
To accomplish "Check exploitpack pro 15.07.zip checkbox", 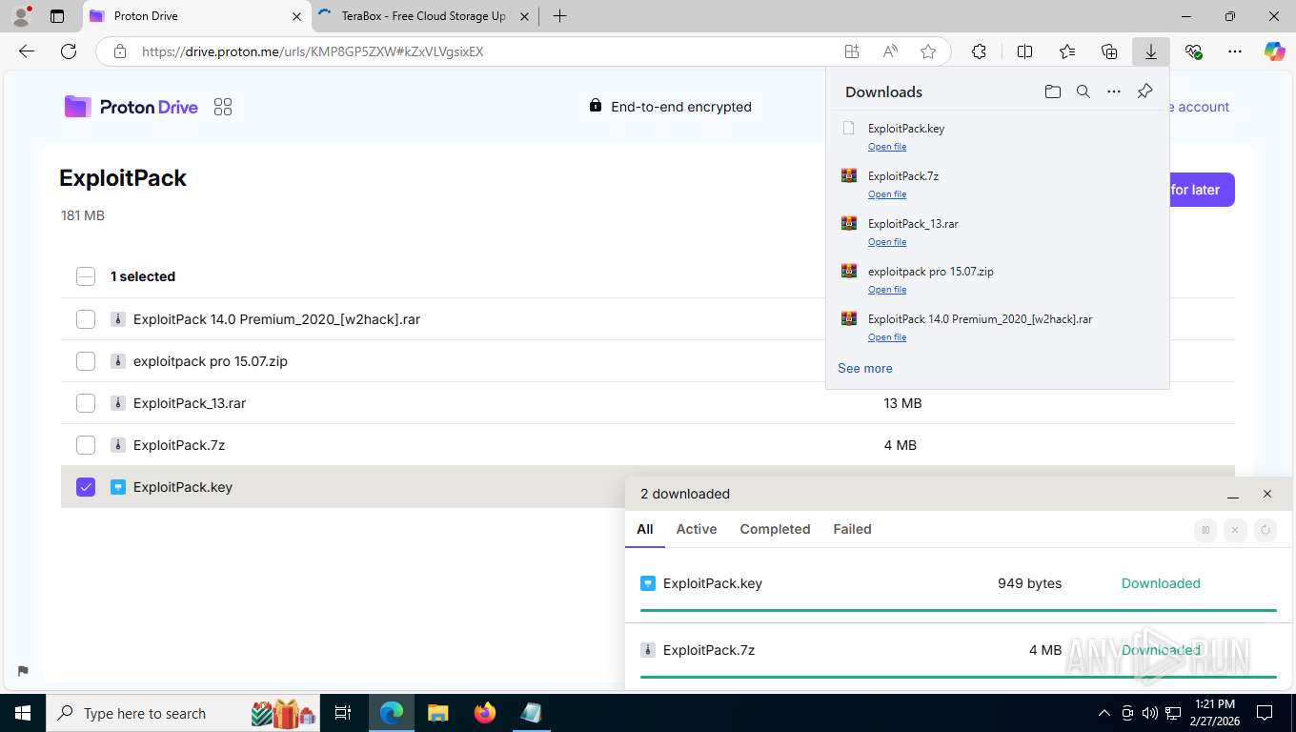I will click(86, 361).
